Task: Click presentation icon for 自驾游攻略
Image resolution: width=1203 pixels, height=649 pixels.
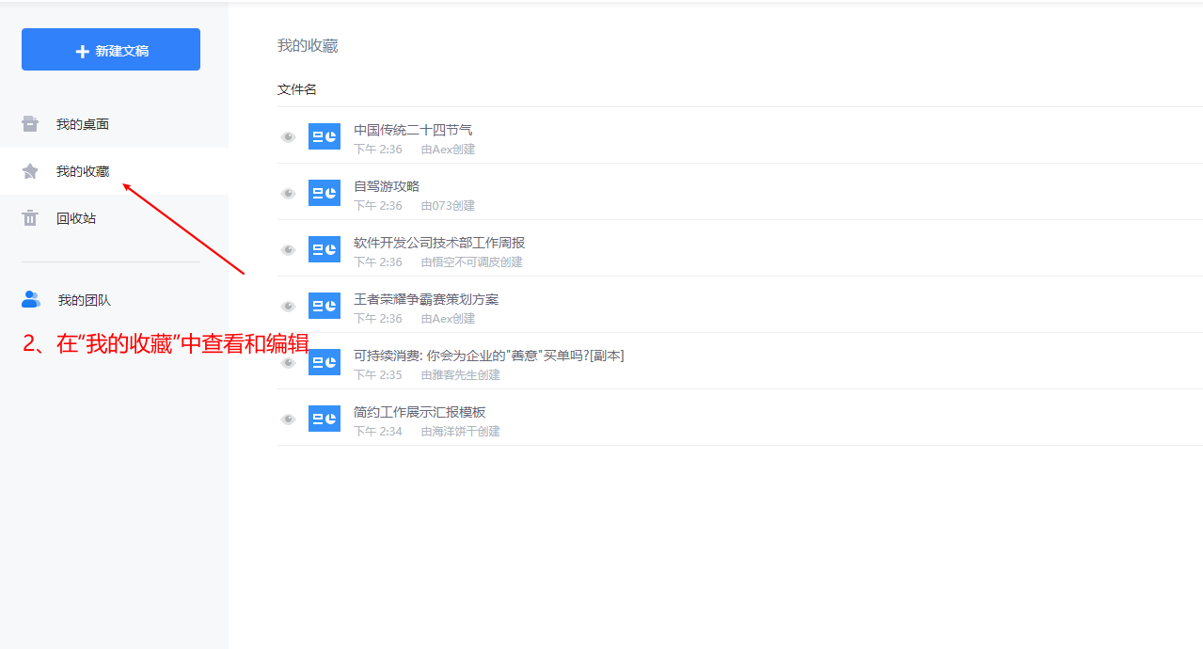Action: pyautogui.click(x=324, y=194)
